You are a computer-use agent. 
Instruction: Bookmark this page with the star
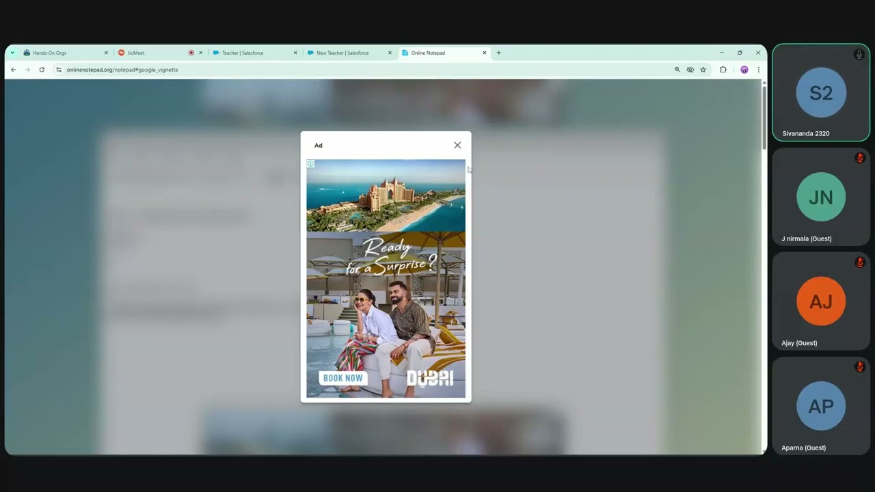click(x=703, y=70)
